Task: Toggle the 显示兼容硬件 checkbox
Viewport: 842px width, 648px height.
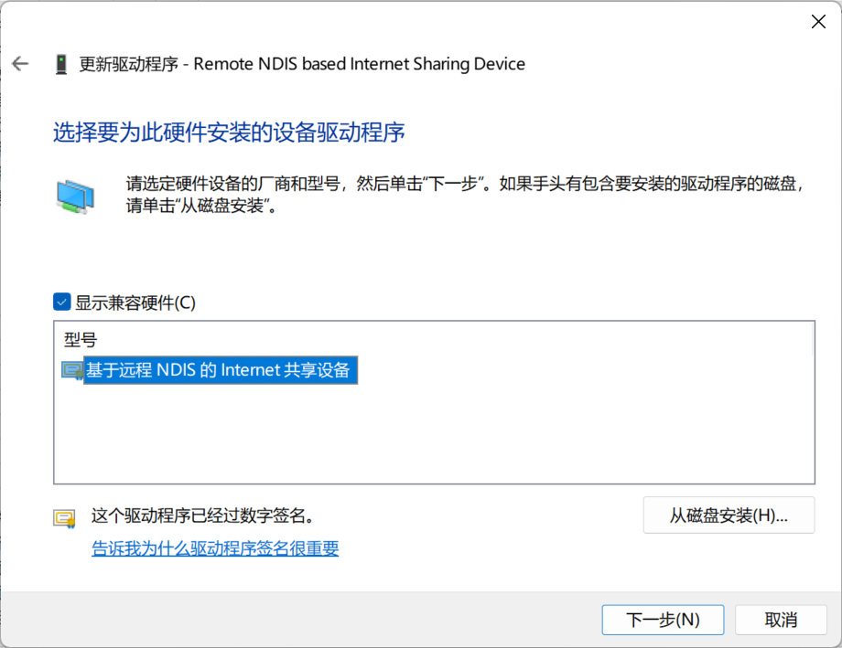Action: (x=61, y=302)
